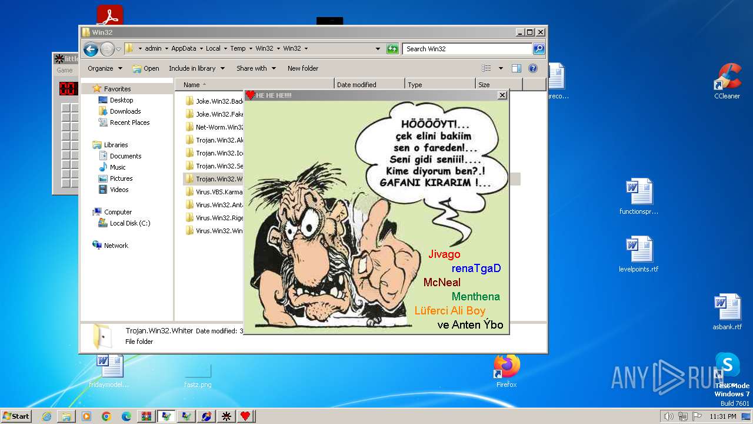Click inside the Search Win32 field
Screen dimensions: 753x424
point(468,49)
